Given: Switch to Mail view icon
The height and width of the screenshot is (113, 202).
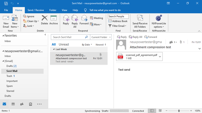Looking at the screenshot, I should click(4, 104).
